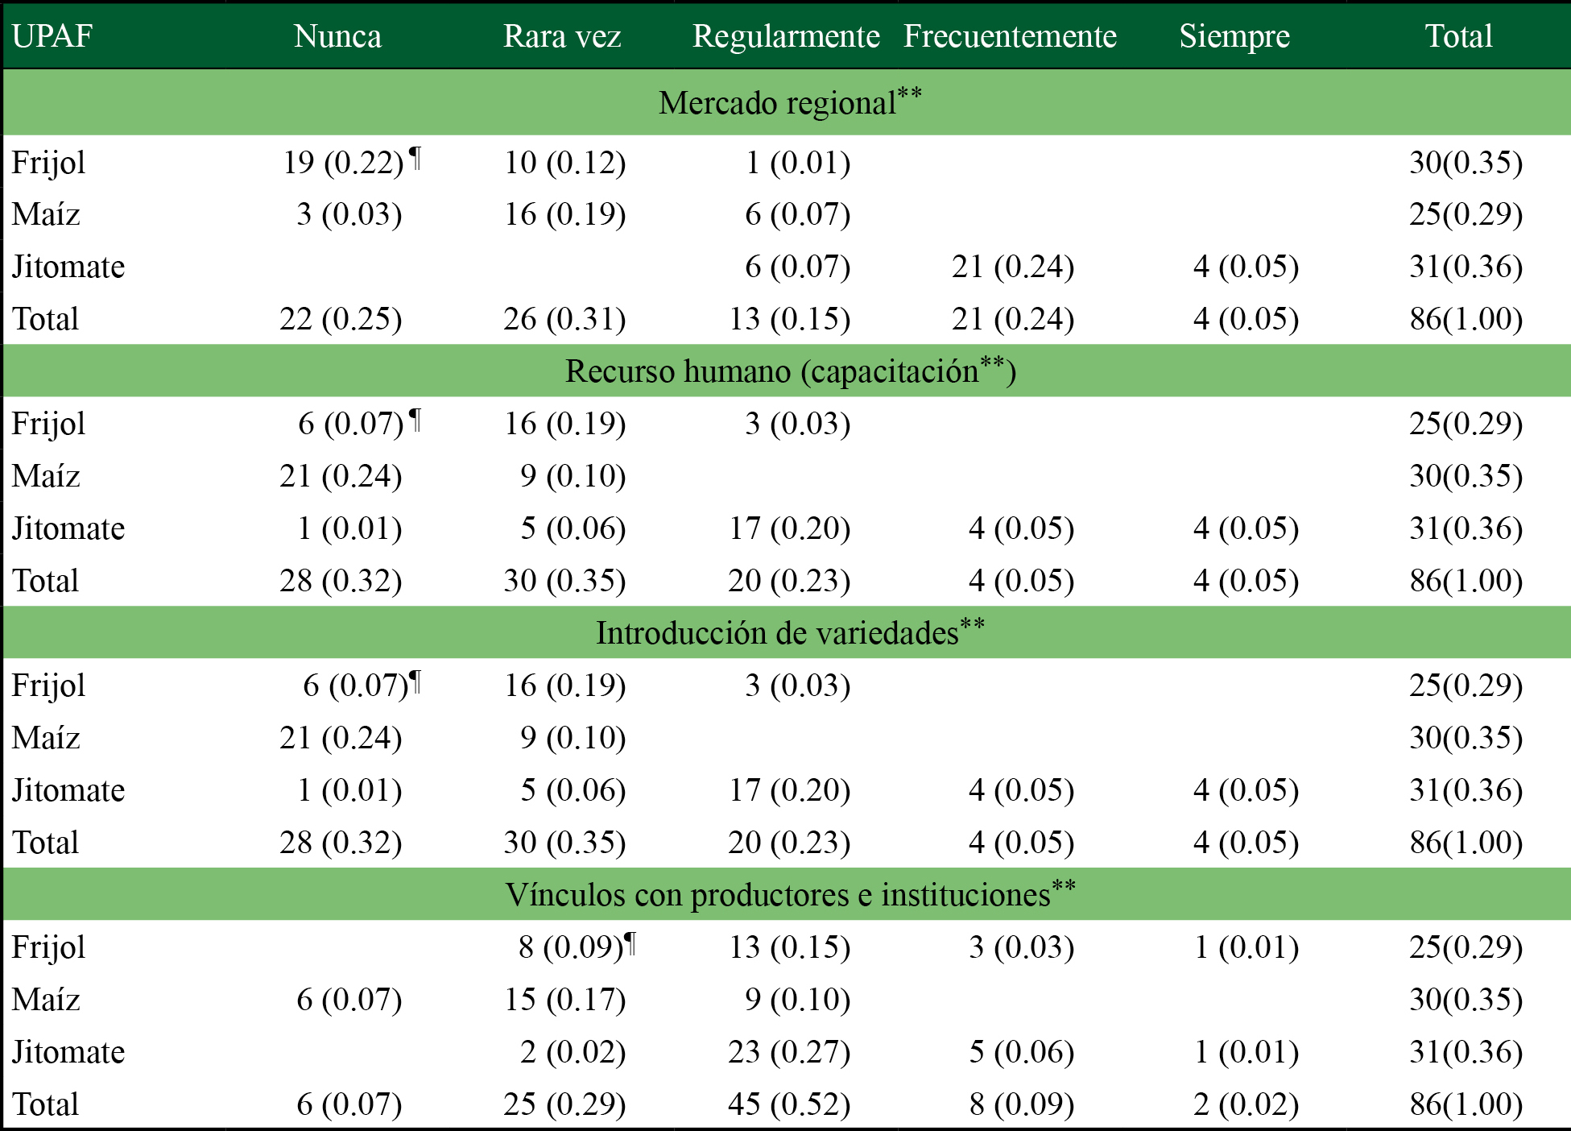Click the "Jitomate" row label under Vínculos section
This screenshot has height=1131, width=1571.
coord(68,1052)
